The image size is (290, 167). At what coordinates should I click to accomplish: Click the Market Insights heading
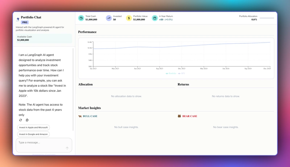[x=90, y=108]
